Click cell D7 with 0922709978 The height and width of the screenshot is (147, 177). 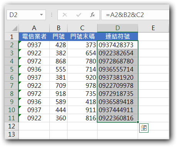coord(118,85)
